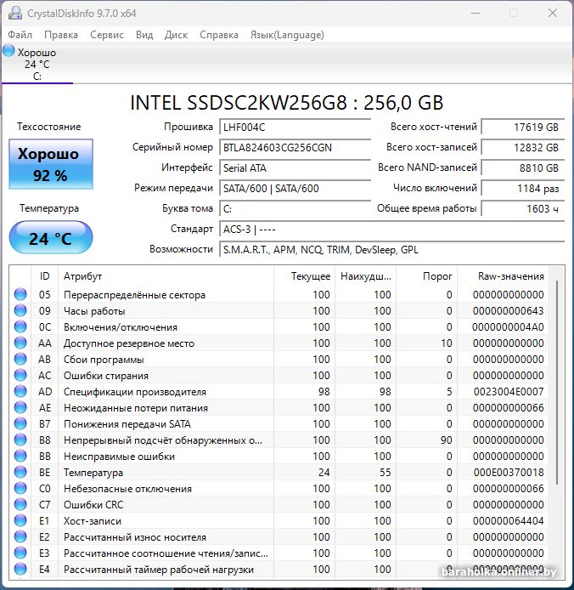The width and height of the screenshot is (574, 590).
Task: Click raw value 0023004E0007
Action: [509, 392]
